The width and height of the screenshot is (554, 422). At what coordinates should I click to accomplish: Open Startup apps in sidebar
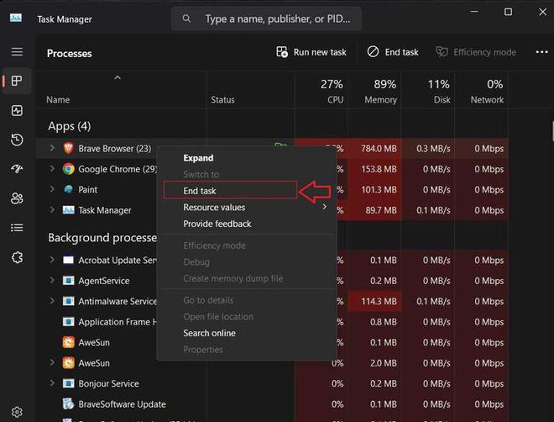[x=17, y=169]
